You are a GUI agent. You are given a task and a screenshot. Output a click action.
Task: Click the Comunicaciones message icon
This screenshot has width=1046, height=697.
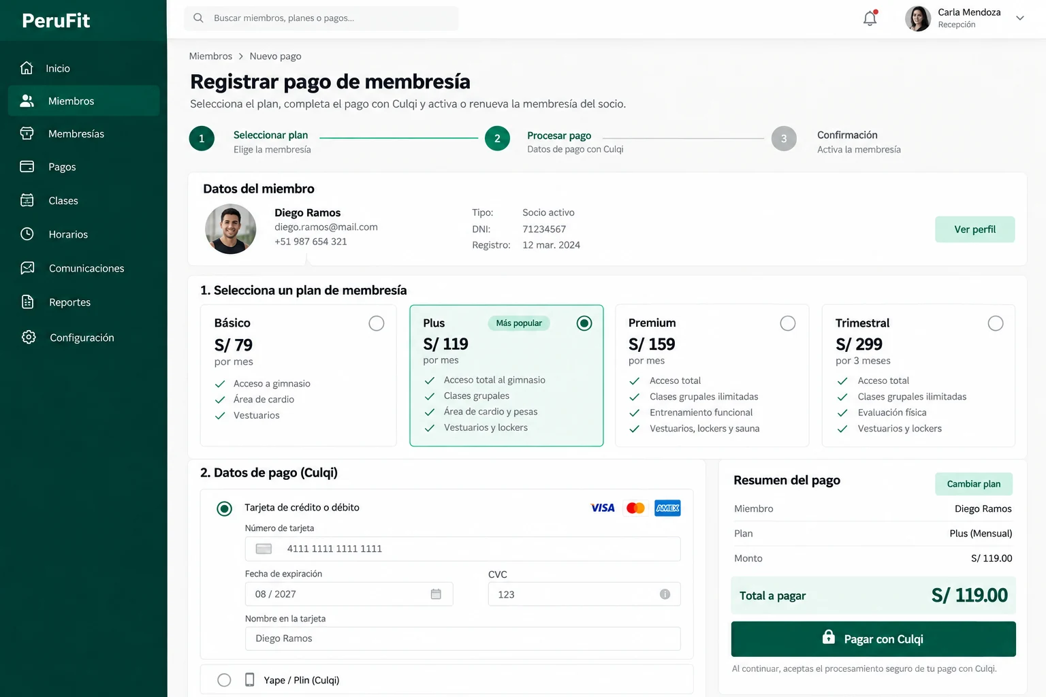pos(27,268)
